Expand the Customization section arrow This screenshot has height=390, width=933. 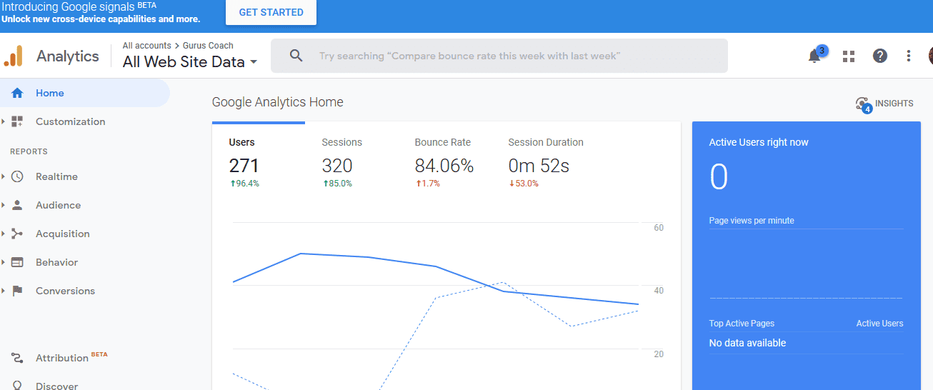(4, 121)
